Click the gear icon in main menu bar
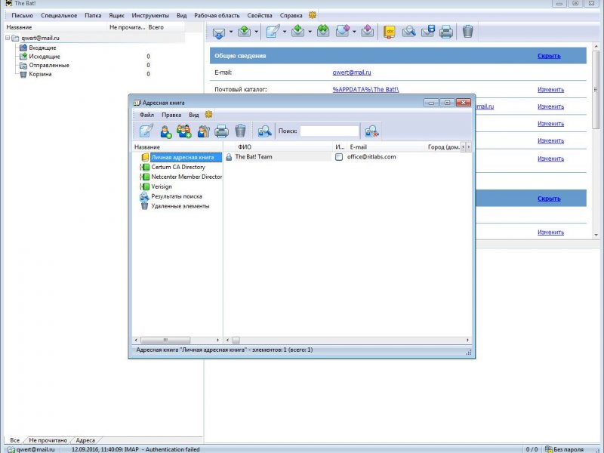Image resolution: width=604 pixels, height=453 pixels. (x=313, y=15)
